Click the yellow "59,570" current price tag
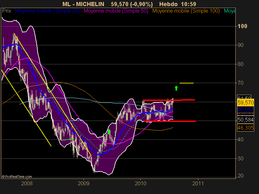 (x=245, y=102)
